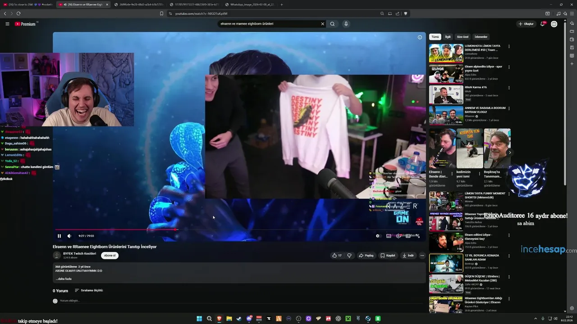
Task: Open more actions three-dot menu under video
Action: tap(422, 255)
